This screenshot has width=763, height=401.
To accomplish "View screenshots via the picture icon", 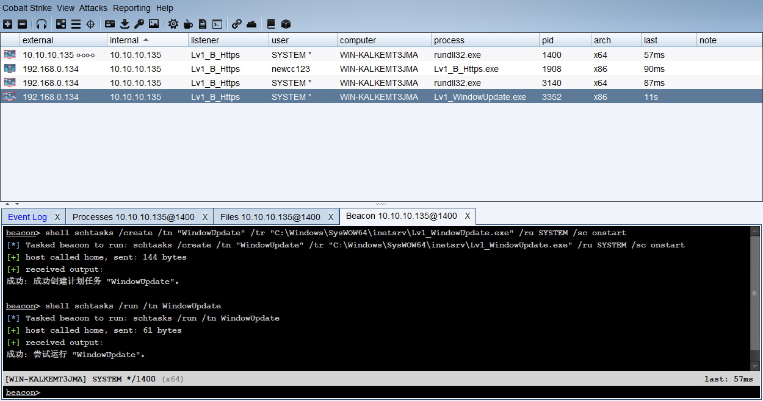I will tap(154, 24).
